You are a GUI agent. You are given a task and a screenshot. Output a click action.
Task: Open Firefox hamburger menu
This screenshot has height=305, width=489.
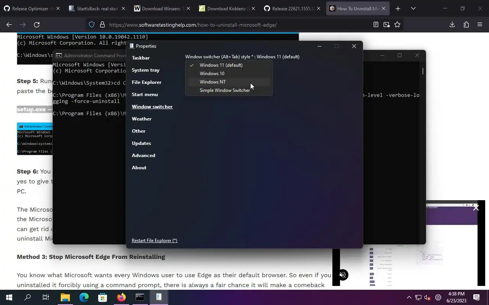pos(480,24)
